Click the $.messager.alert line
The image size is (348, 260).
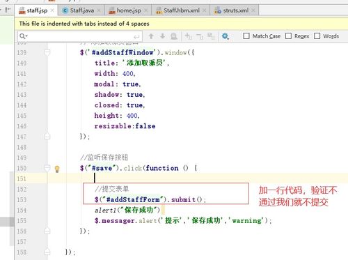[x=183, y=220]
